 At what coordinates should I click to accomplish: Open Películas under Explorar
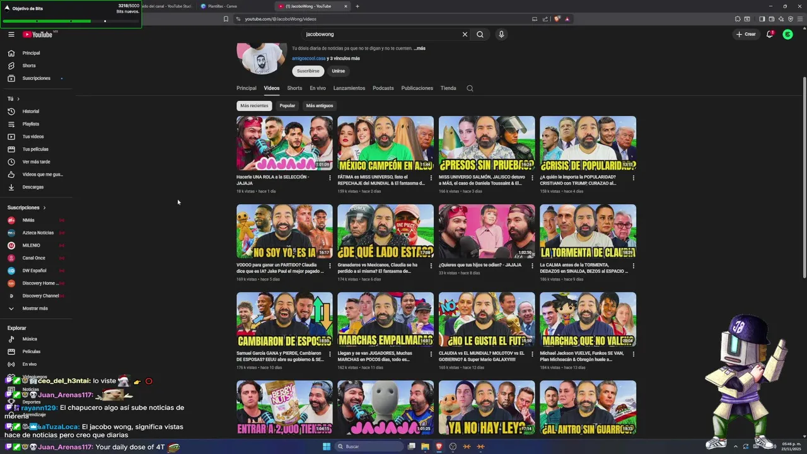pos(38,351)
